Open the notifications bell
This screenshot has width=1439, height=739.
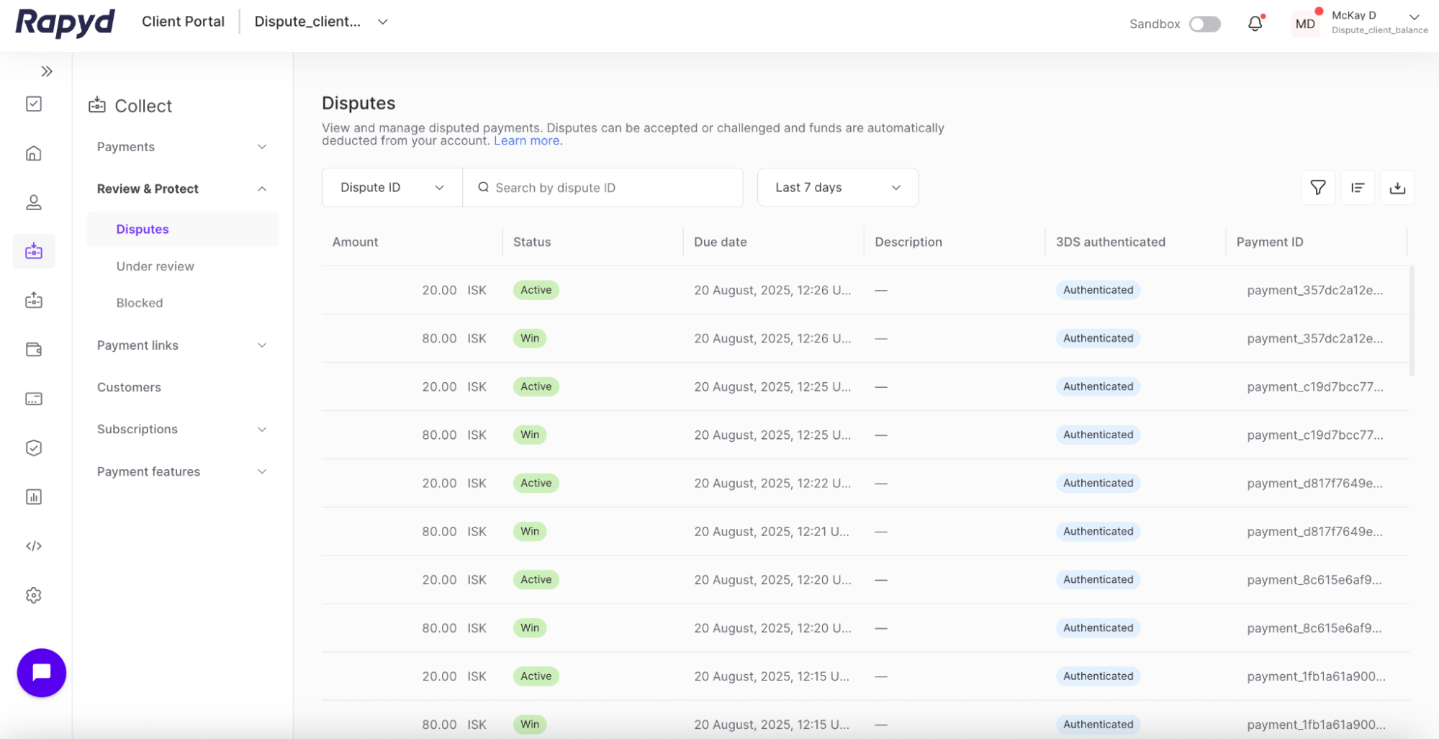pos(1255,22)
